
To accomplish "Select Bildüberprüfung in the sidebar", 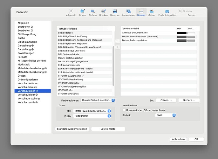I will point(32,34).
